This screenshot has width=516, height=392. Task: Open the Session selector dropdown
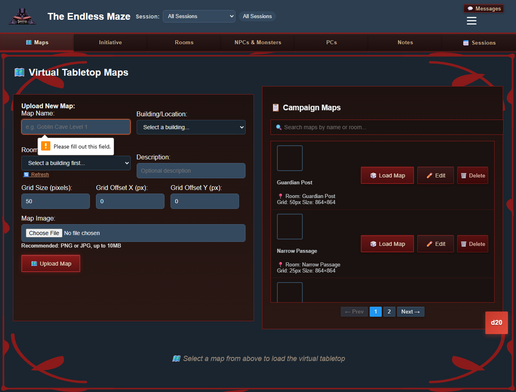click(199, 16)
